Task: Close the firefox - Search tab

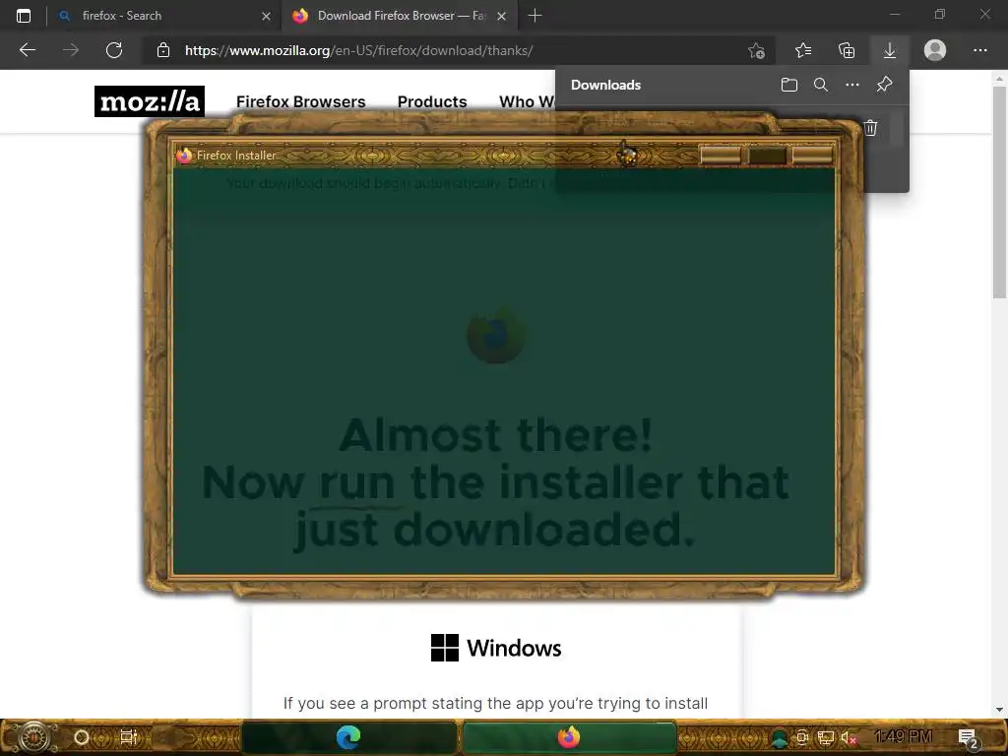Action: pyautogui.click(x=266, y=16)
